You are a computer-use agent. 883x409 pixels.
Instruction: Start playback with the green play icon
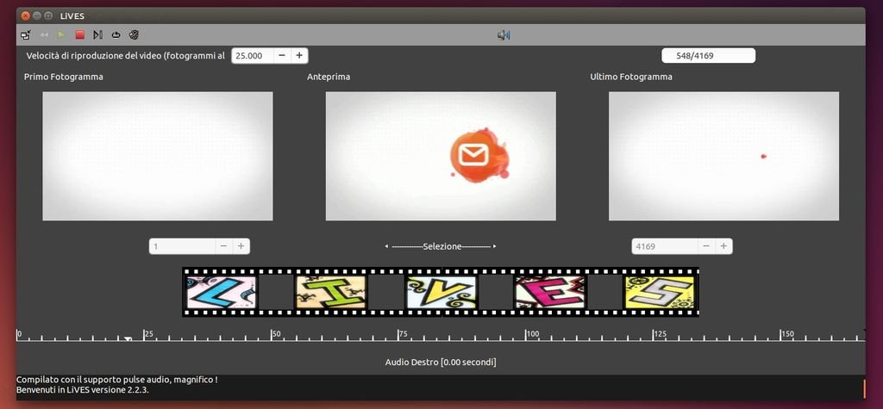tap(61, 35)
